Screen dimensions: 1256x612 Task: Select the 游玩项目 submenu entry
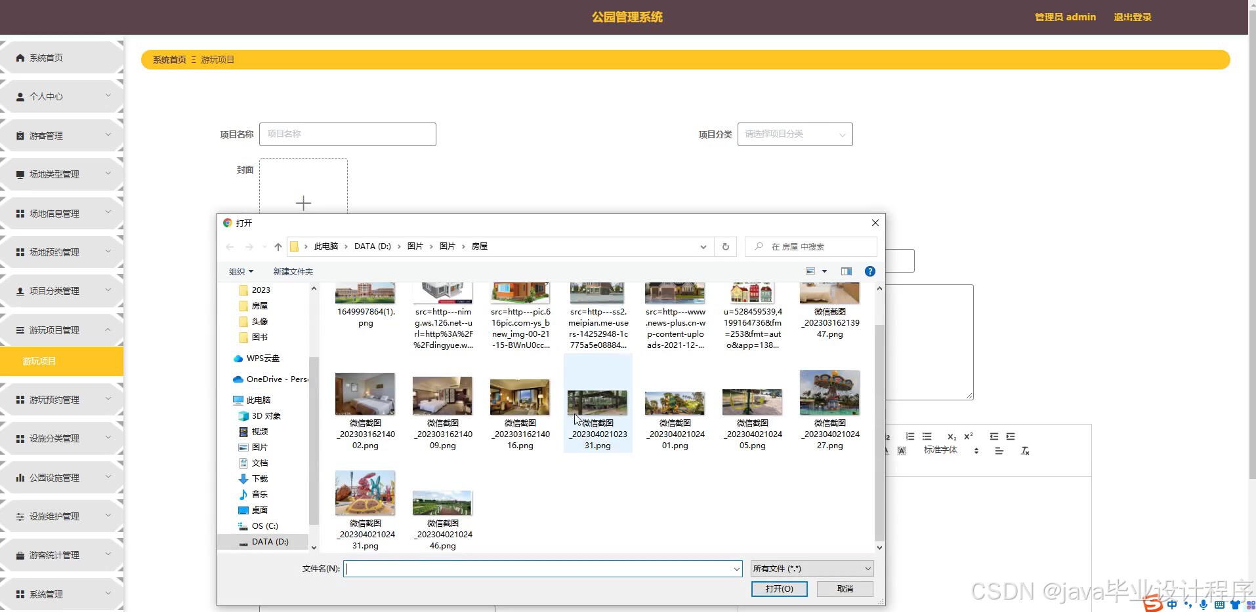coord(62,361)
